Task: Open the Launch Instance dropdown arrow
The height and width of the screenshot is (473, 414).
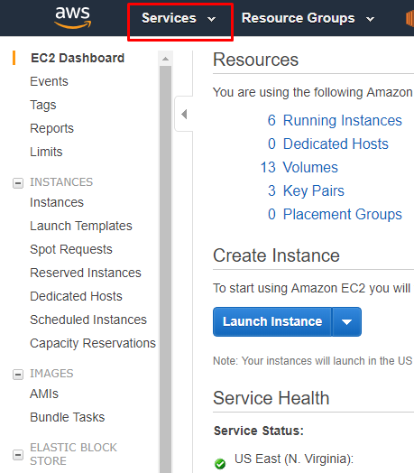Action: pos(346,322)
